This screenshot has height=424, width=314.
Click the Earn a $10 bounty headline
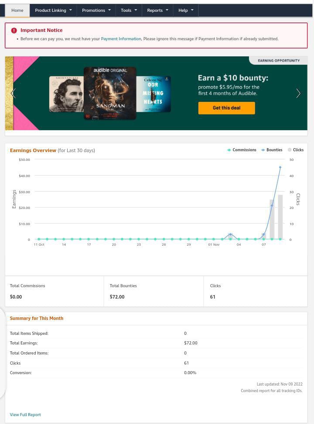pos(233,78)
